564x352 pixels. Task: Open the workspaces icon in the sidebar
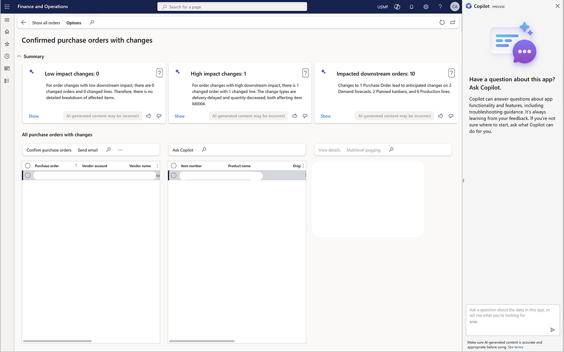[x=7, y=68]
